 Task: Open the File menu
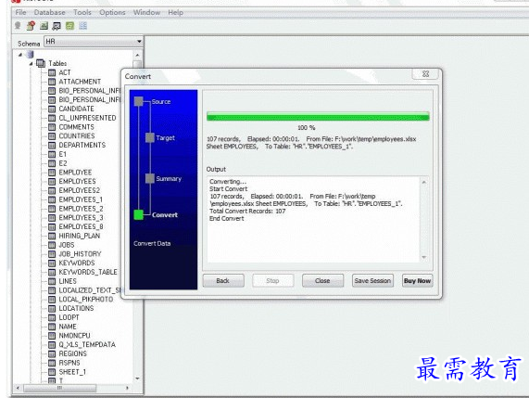(x=20, y=12)
